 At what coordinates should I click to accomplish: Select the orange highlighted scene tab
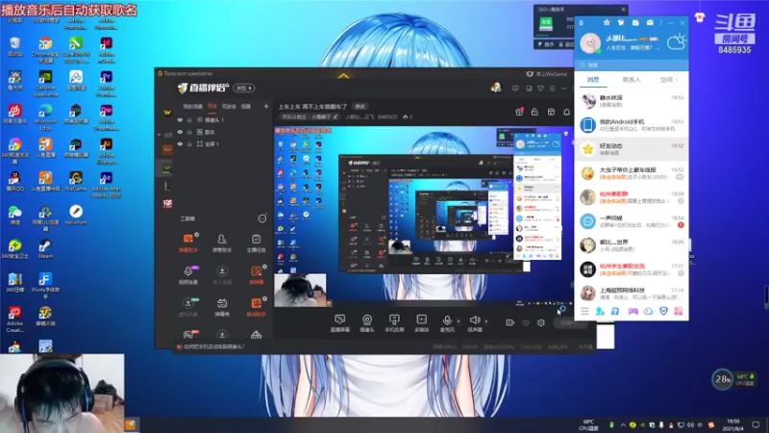[211, 106]
